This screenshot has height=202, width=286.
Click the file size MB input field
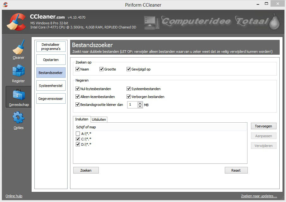coord(132,105)
